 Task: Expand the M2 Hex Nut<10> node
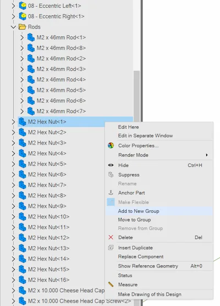pyautogui.click(x=13, y=216)
